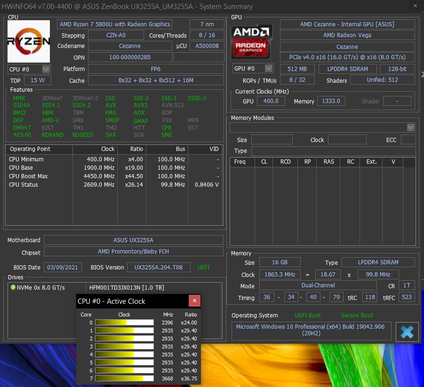Click the GPU clock 400.0 field
Screen dimensions: 424x387
tap(271, 101)
